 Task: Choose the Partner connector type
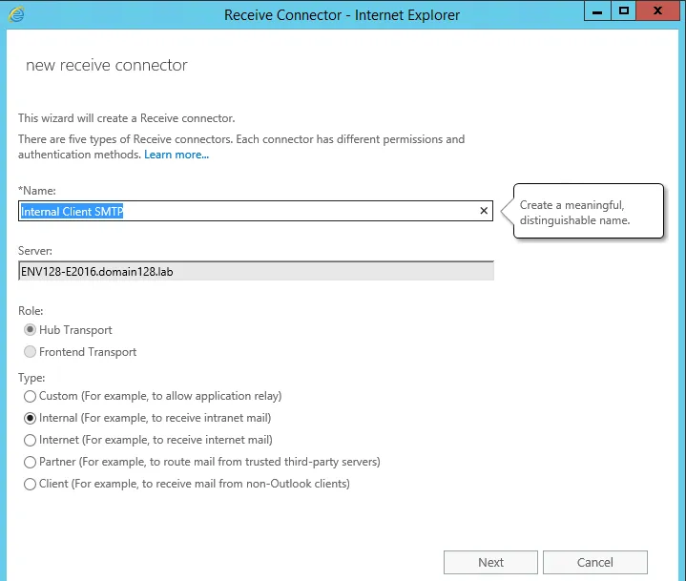[31, 462]
